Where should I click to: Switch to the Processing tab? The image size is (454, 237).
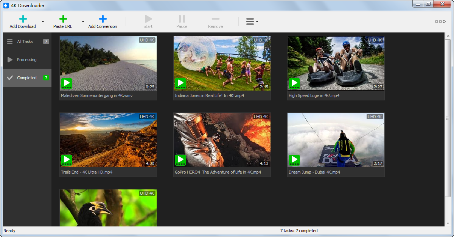point(26,60)
